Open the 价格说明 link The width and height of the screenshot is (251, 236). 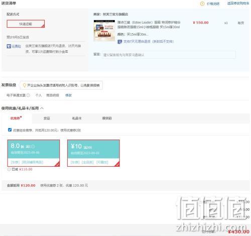(213, 4)
